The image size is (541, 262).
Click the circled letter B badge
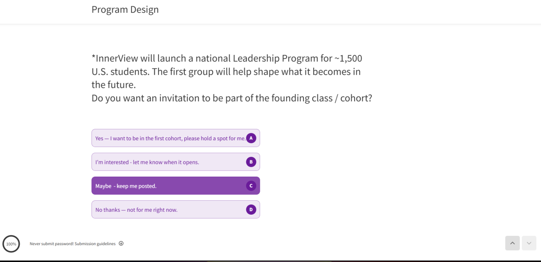click(251, 162)
